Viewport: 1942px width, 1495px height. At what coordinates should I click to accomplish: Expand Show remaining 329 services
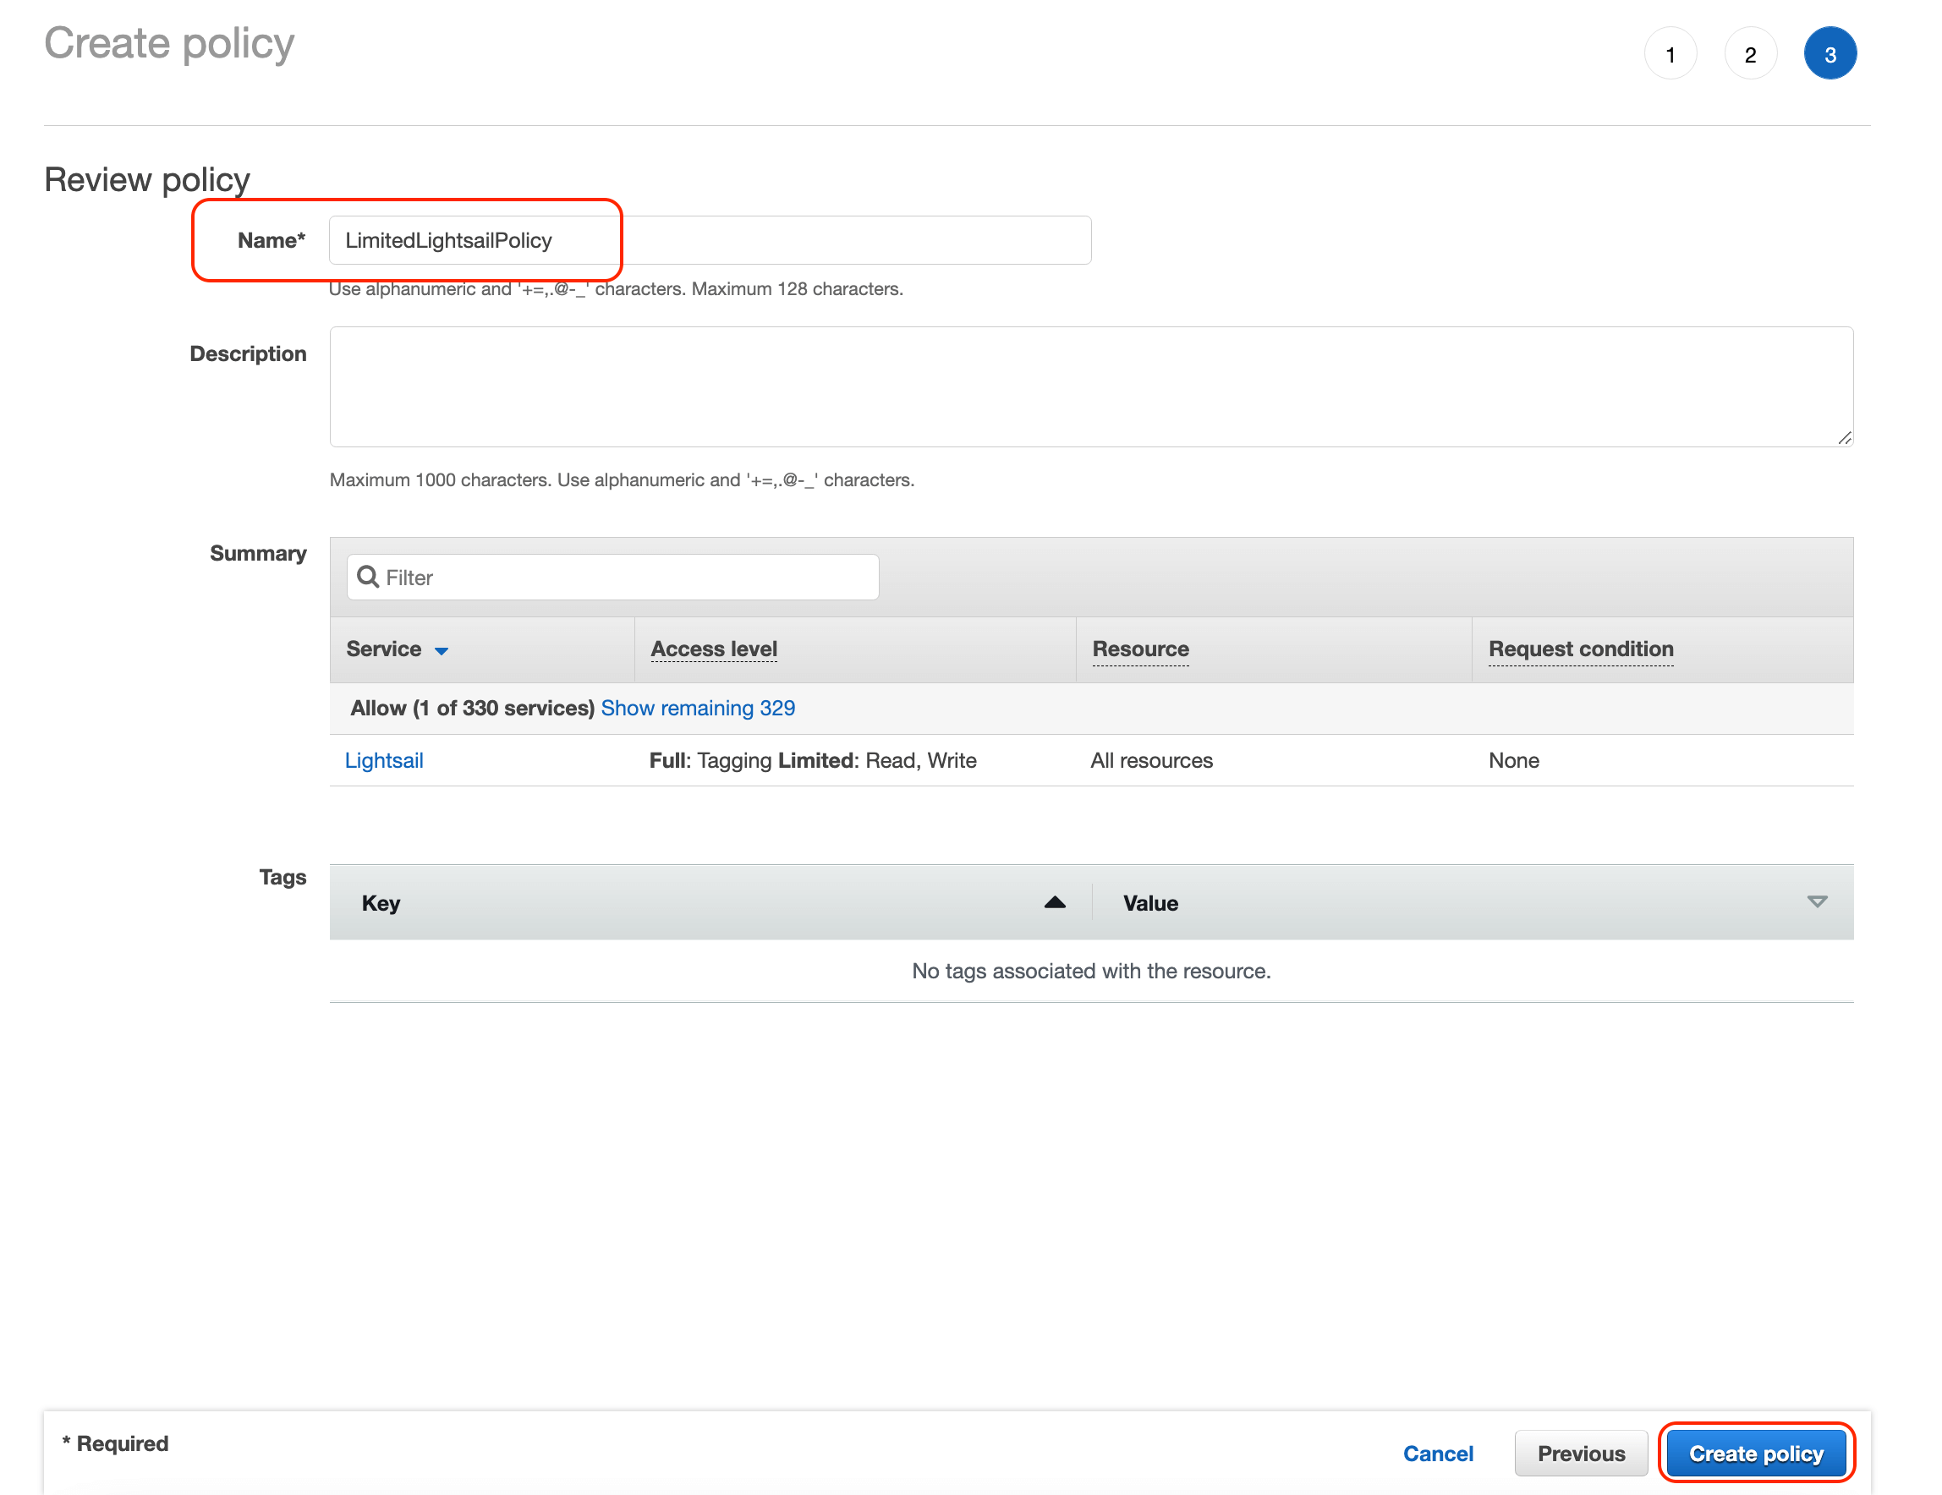point(697,708)
